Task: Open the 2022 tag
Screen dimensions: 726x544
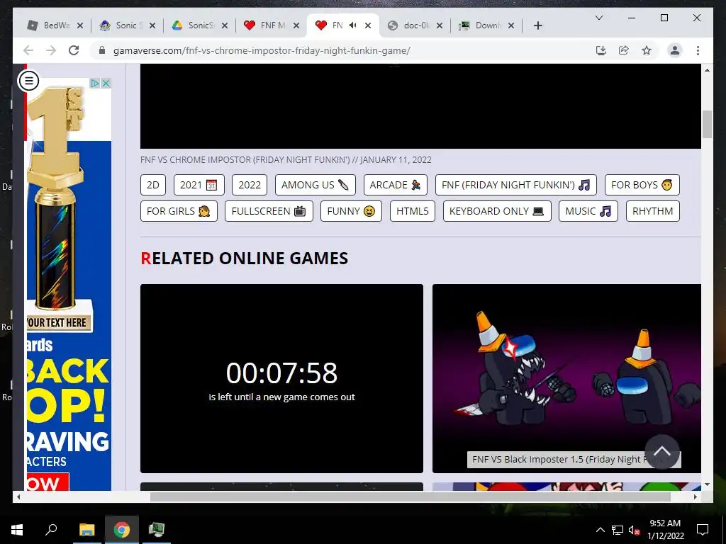Action: (250, 185)
